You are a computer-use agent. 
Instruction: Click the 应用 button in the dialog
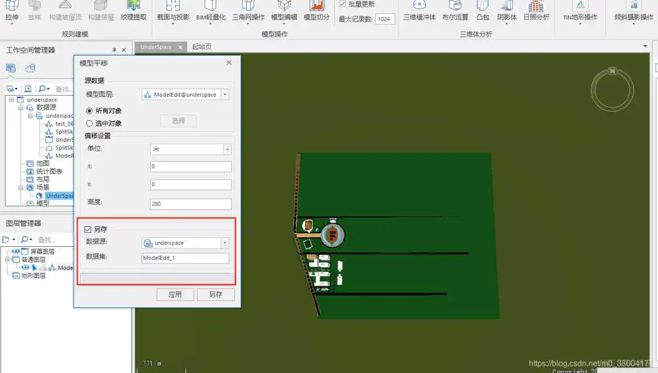tap(175, 294)
